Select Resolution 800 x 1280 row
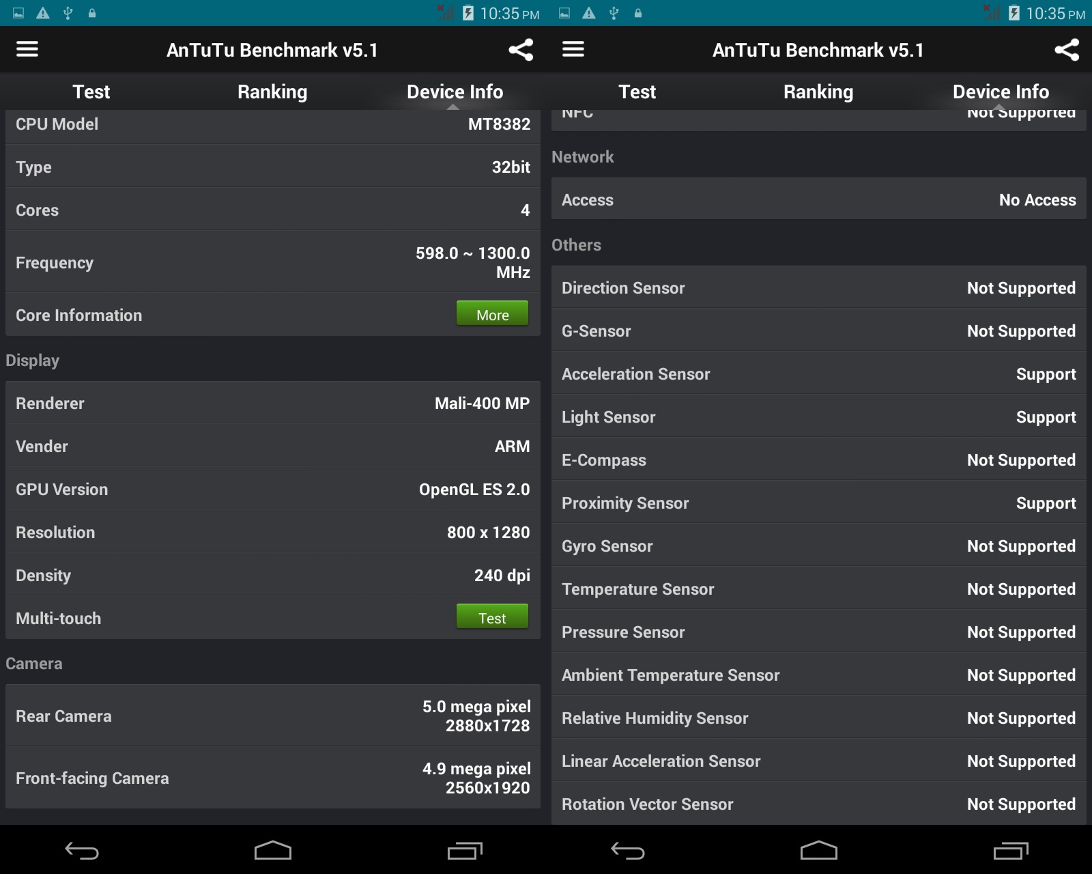The image size is (1092, 874). [x=273, y=532]
